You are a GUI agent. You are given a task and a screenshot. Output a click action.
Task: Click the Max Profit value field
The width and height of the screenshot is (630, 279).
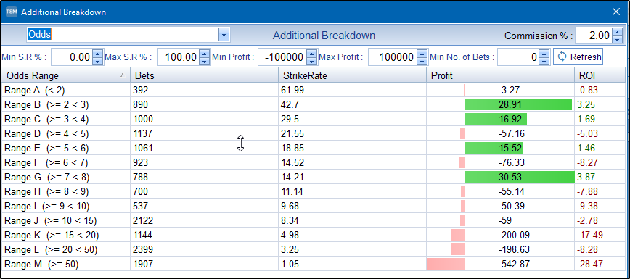pos(392,57)
